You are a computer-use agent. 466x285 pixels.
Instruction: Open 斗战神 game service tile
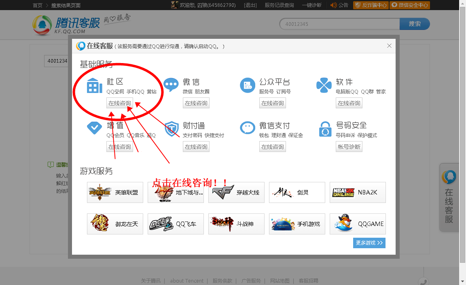tap(236, 224)
